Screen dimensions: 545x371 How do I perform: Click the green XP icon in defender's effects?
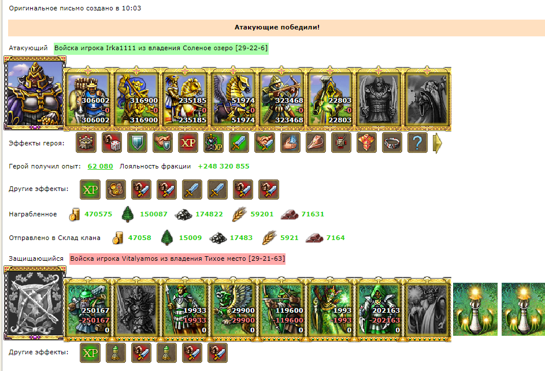point(90,353)
